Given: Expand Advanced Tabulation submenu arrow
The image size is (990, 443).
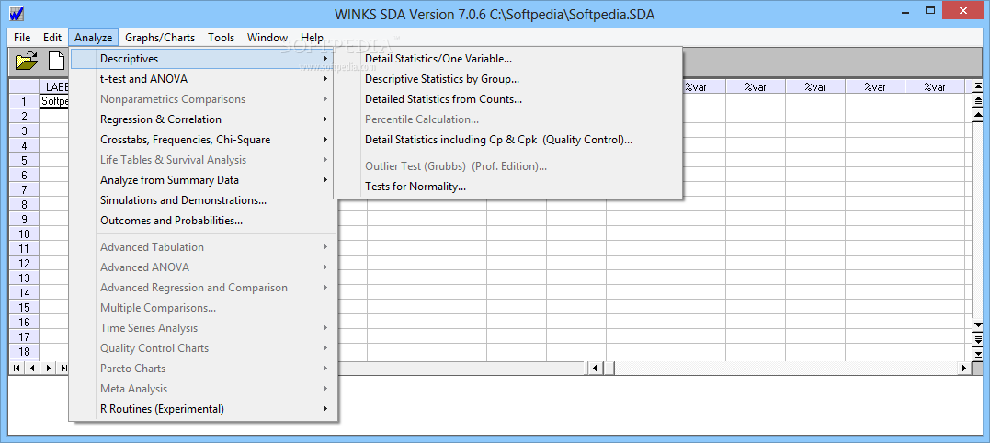Looking at the screenshot, I should pyautogui.click(x=325, y=246).
